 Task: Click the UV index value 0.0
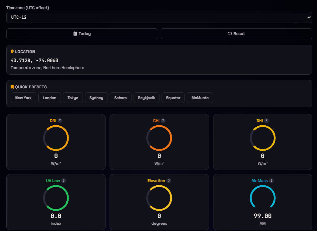click(56, 216)
